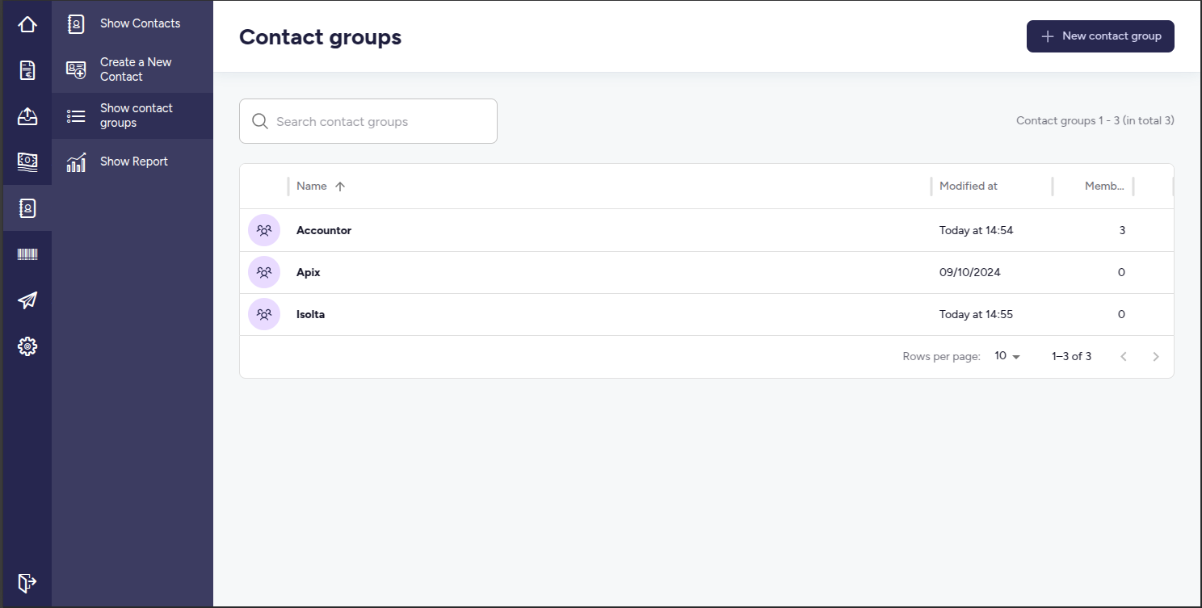Select Show Report menu item
Viewport: 1202px width, 608px height.
[132, 161]
